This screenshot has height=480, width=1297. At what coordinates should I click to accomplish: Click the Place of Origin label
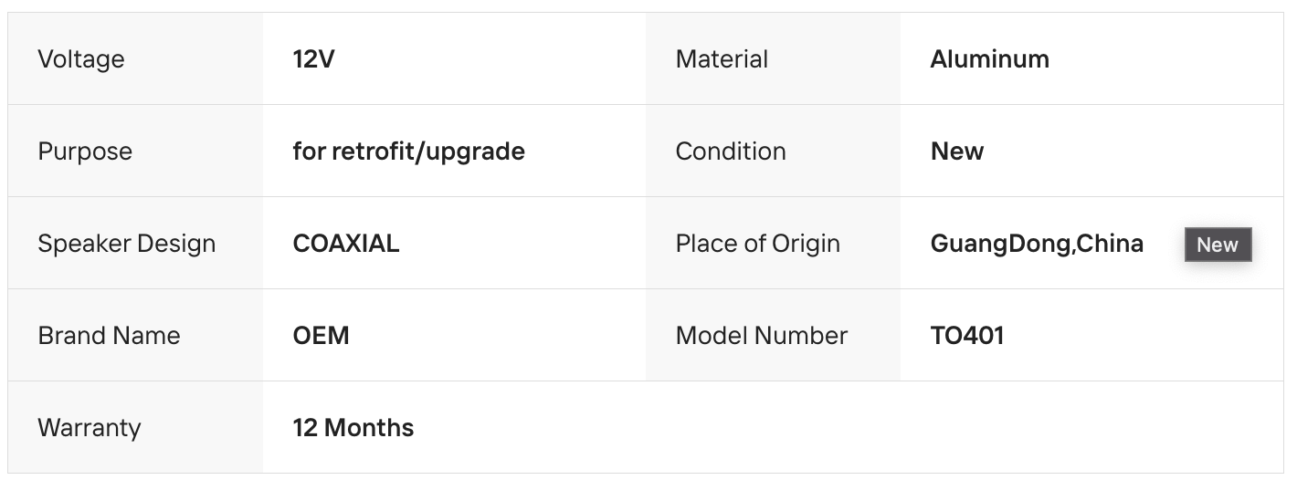tap(757, 244)
